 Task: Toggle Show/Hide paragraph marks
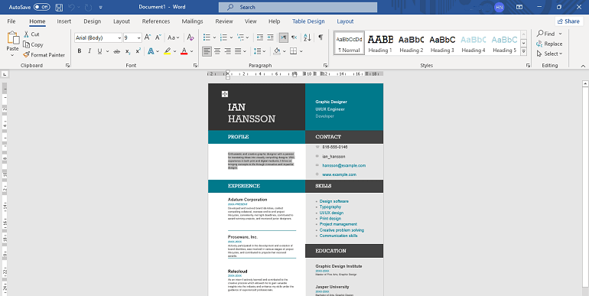coord(321,37)
